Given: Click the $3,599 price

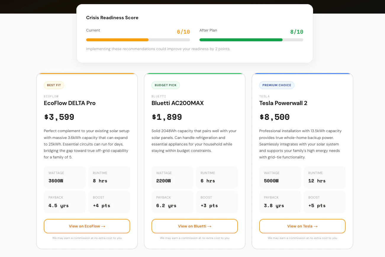Looking at the screenshot, I should [59, 117].
